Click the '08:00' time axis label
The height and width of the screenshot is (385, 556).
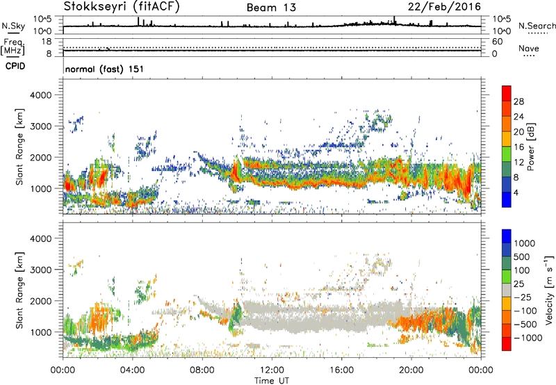coord(202,370)
